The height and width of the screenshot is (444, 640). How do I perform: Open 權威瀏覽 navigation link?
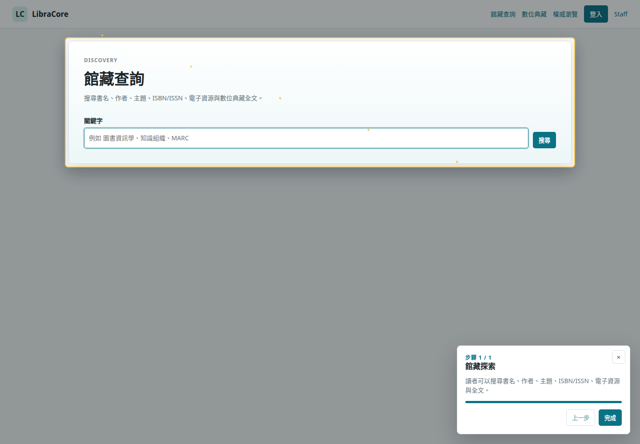pyautogui.click(x=565, y=14)
